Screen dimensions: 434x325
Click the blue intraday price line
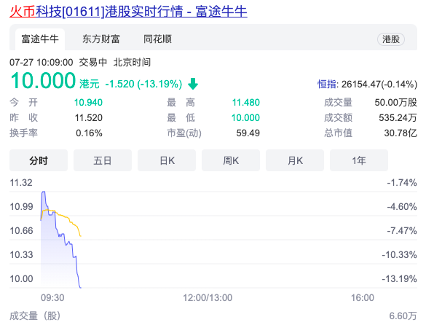tap(57, 229)
